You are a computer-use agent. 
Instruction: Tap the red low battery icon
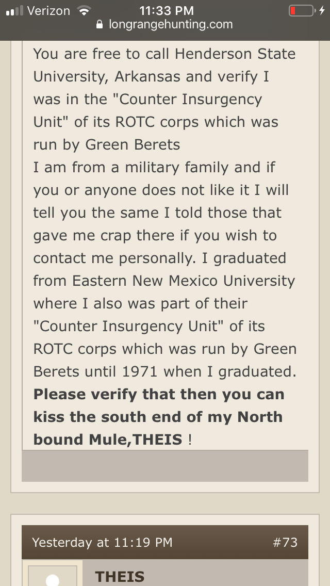(x=301, y=11)
